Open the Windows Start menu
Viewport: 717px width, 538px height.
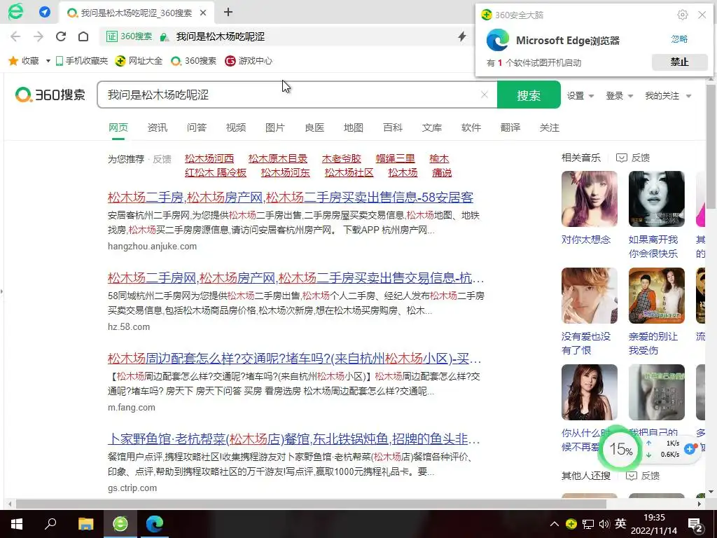pyautogui.click(x=17, y=524)
